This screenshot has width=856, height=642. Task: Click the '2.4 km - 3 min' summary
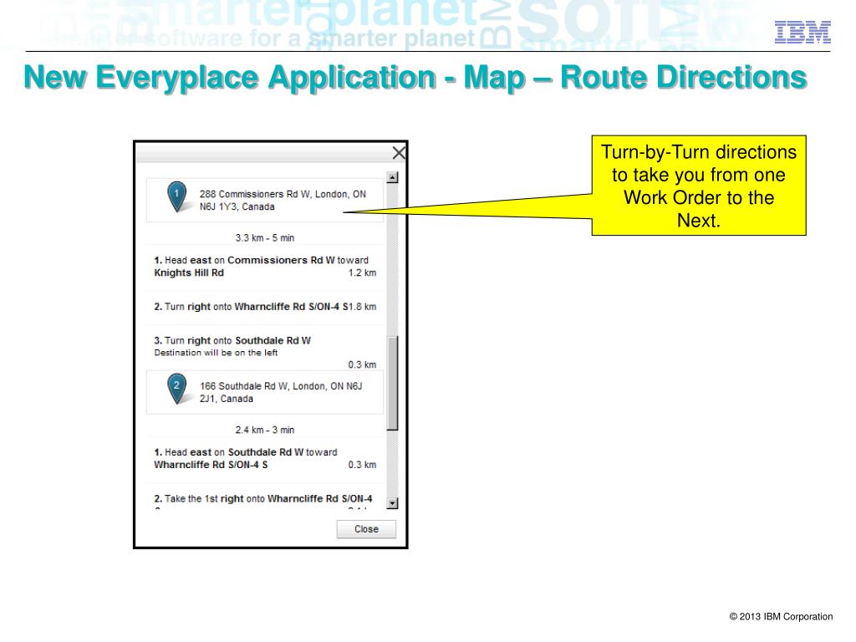click(x=265, y=431)
